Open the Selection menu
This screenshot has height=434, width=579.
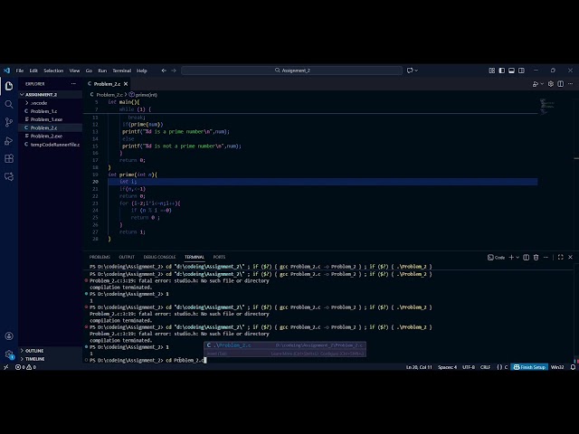53,71
